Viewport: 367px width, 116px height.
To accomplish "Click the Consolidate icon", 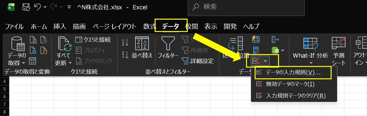I will 275,39.
